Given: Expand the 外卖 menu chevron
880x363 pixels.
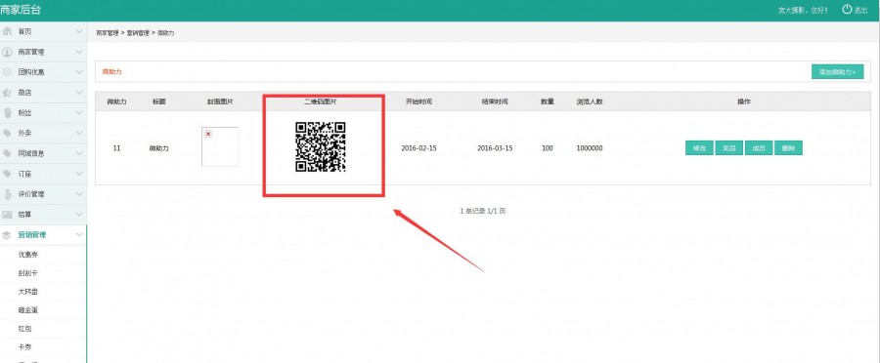Looking at the screenshot, I should [x=79, y=134].
